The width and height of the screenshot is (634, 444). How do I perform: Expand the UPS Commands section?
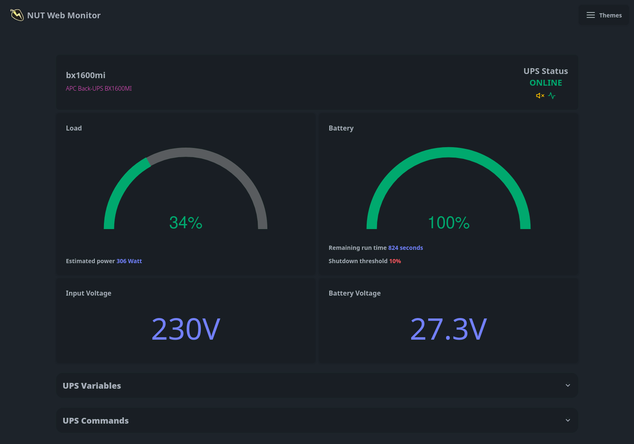[x=317, y=420]
